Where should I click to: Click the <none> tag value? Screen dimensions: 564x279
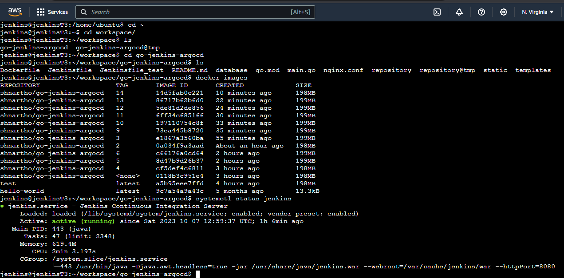point(128,176)
